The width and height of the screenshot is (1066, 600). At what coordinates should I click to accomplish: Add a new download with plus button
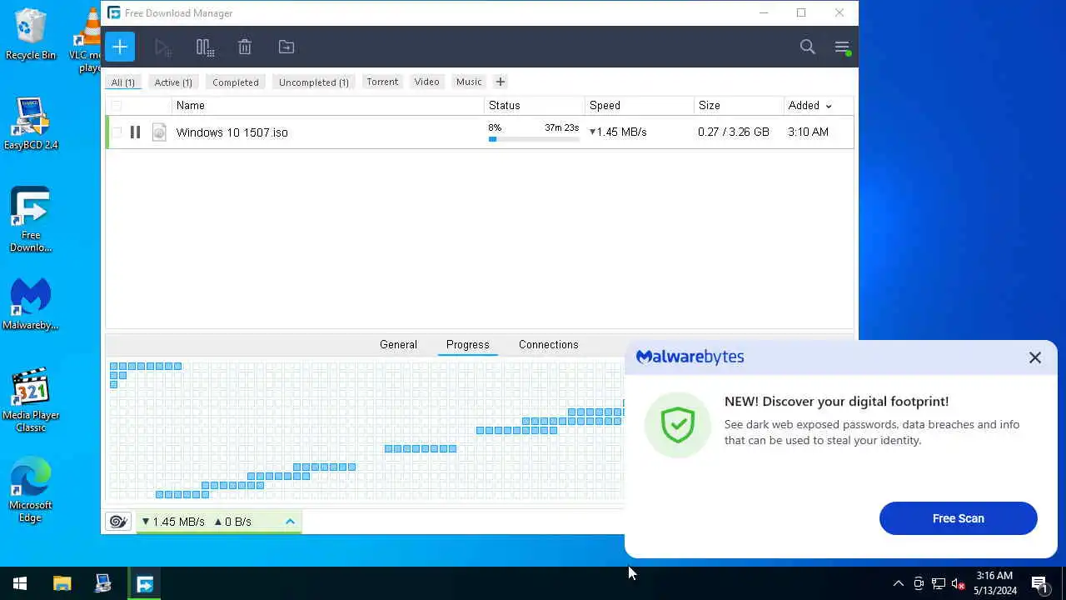tap(120, 47)
